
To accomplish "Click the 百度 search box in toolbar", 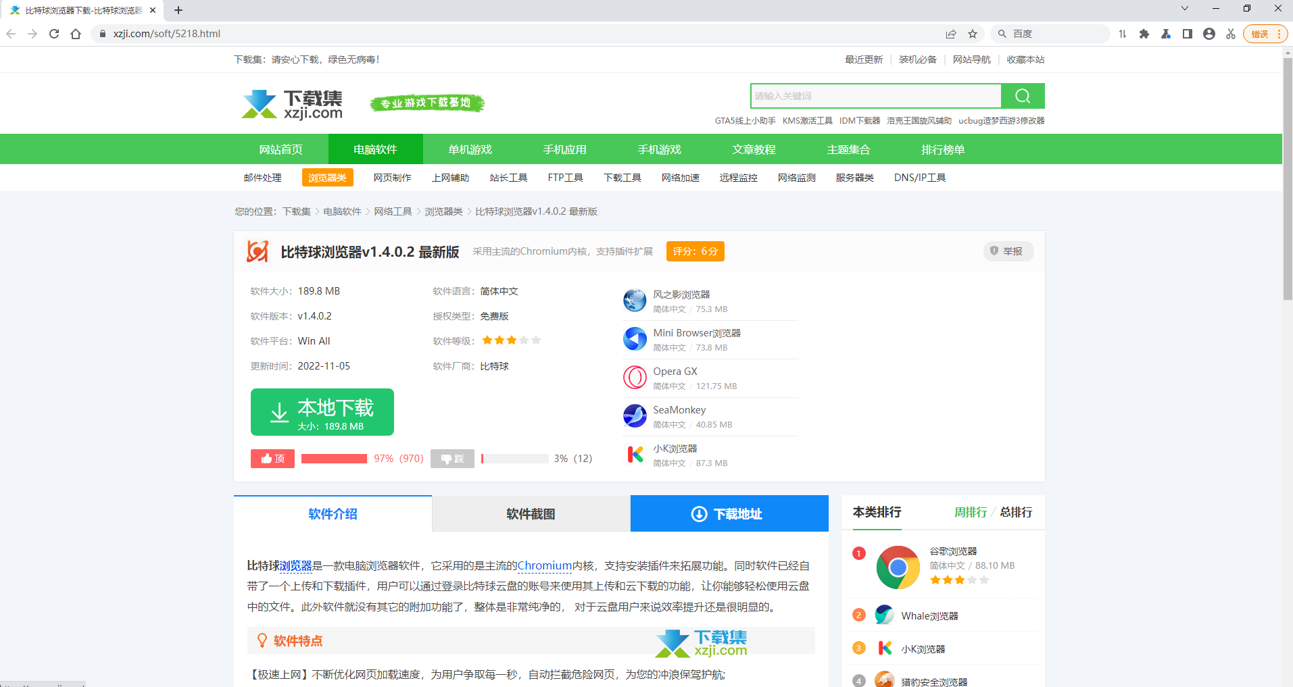I will tap(1050, 34).
